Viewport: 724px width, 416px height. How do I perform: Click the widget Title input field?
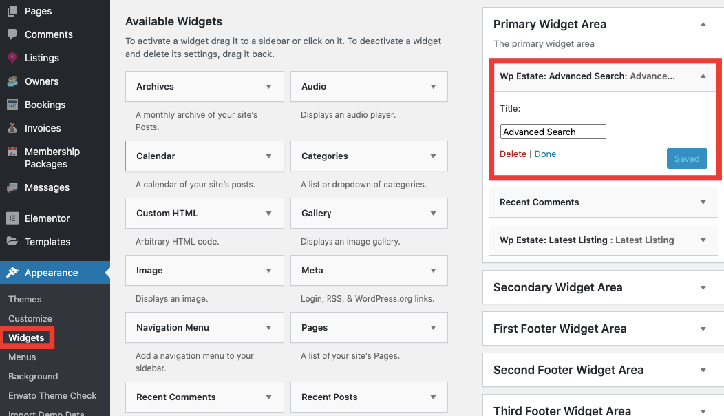pyautogui.click(x=553, y=132)
